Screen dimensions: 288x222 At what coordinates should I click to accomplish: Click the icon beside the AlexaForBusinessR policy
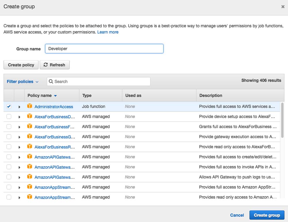(30, 147)
